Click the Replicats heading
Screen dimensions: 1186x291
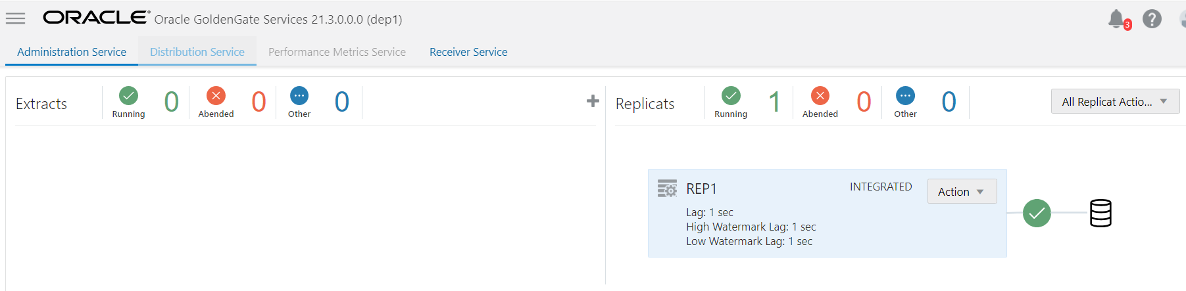tap(645, 104)
